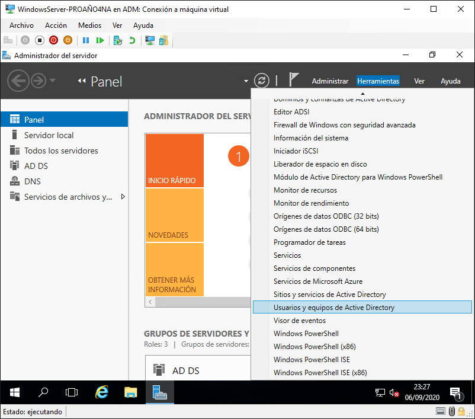The width and height of the screenshot is (475, 419).
Task: Open Orígenes de datos ODBC (32 bits)
Action: point(362,216)
